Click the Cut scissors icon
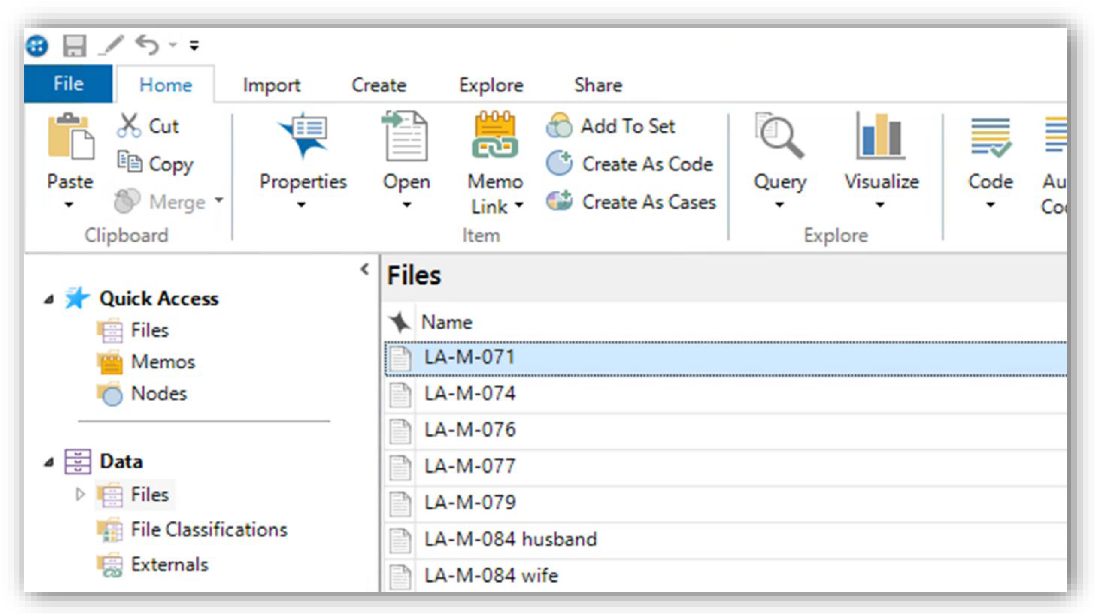Screen dimensions: 1095x614 [x=128, y=126]
